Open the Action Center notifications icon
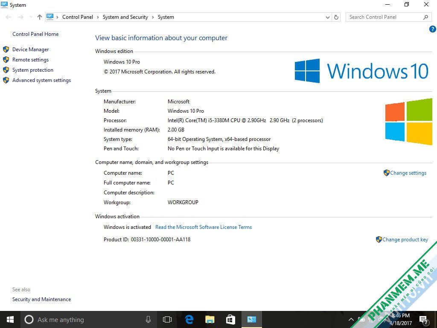437x328 pixels. click(x=423, y=319)
